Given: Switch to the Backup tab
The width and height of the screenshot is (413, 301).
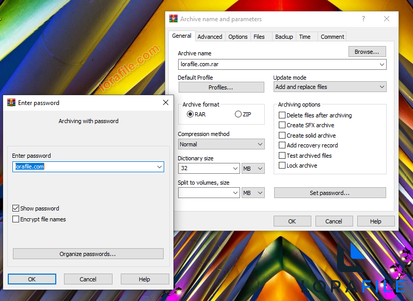Looking at the screenshot, I should pos(284,36).
